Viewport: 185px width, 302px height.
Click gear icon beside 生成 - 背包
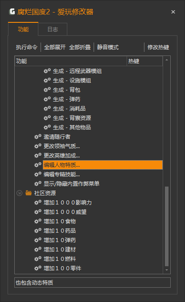(47, 90)
